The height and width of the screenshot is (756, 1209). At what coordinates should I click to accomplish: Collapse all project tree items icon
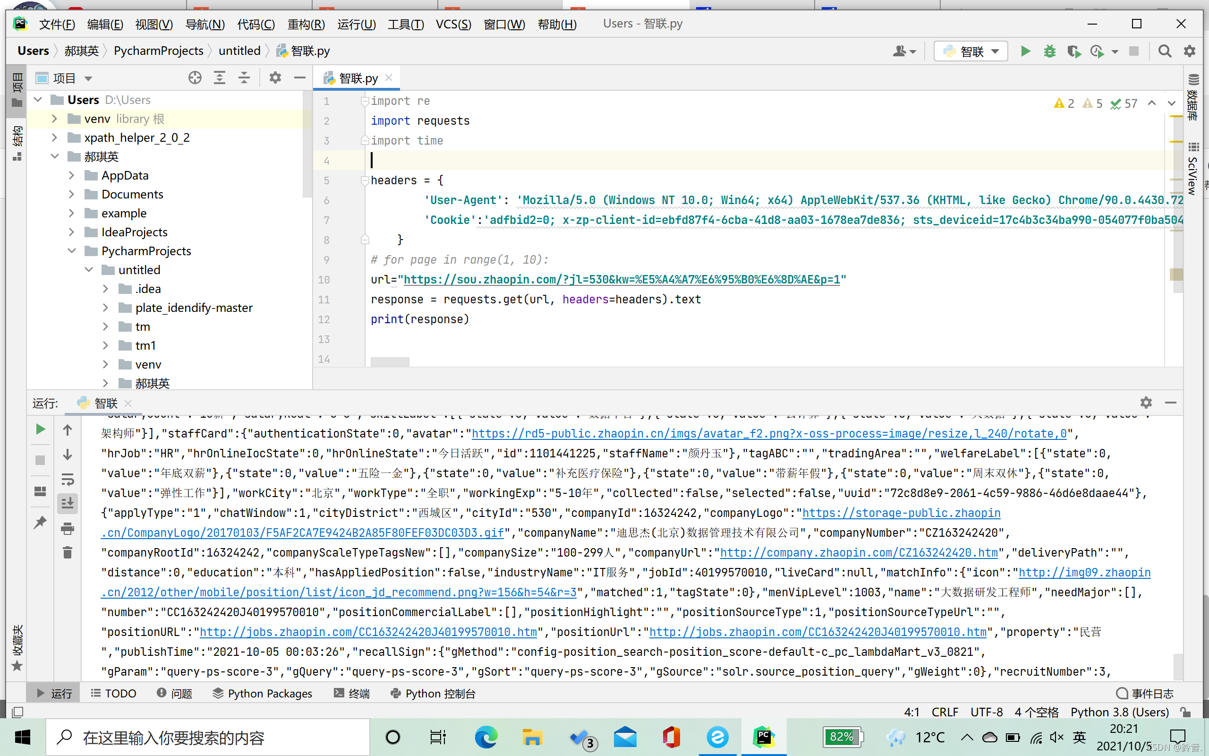244,78
